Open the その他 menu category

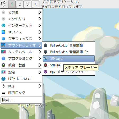tap(21, 12)
